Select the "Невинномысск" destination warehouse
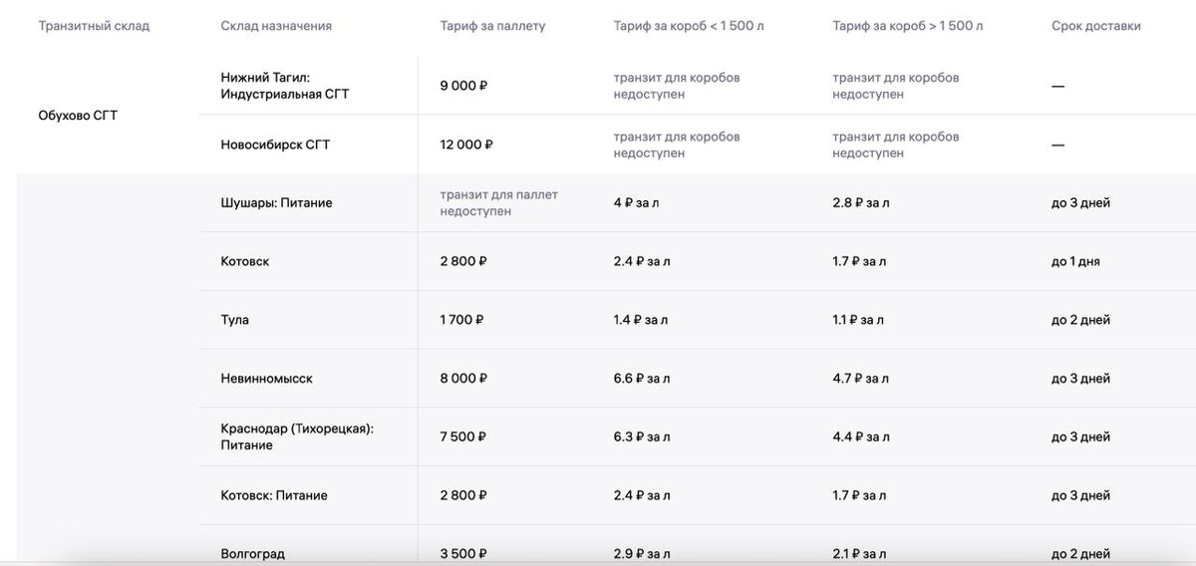 pos(266,379)
